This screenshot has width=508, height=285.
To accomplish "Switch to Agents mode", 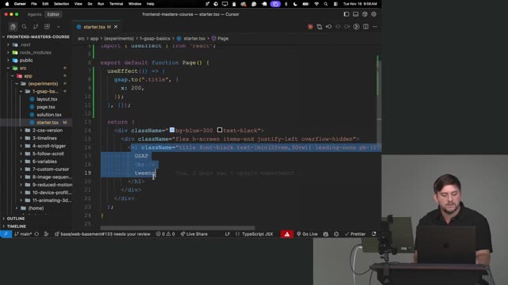I will point(34,14).
